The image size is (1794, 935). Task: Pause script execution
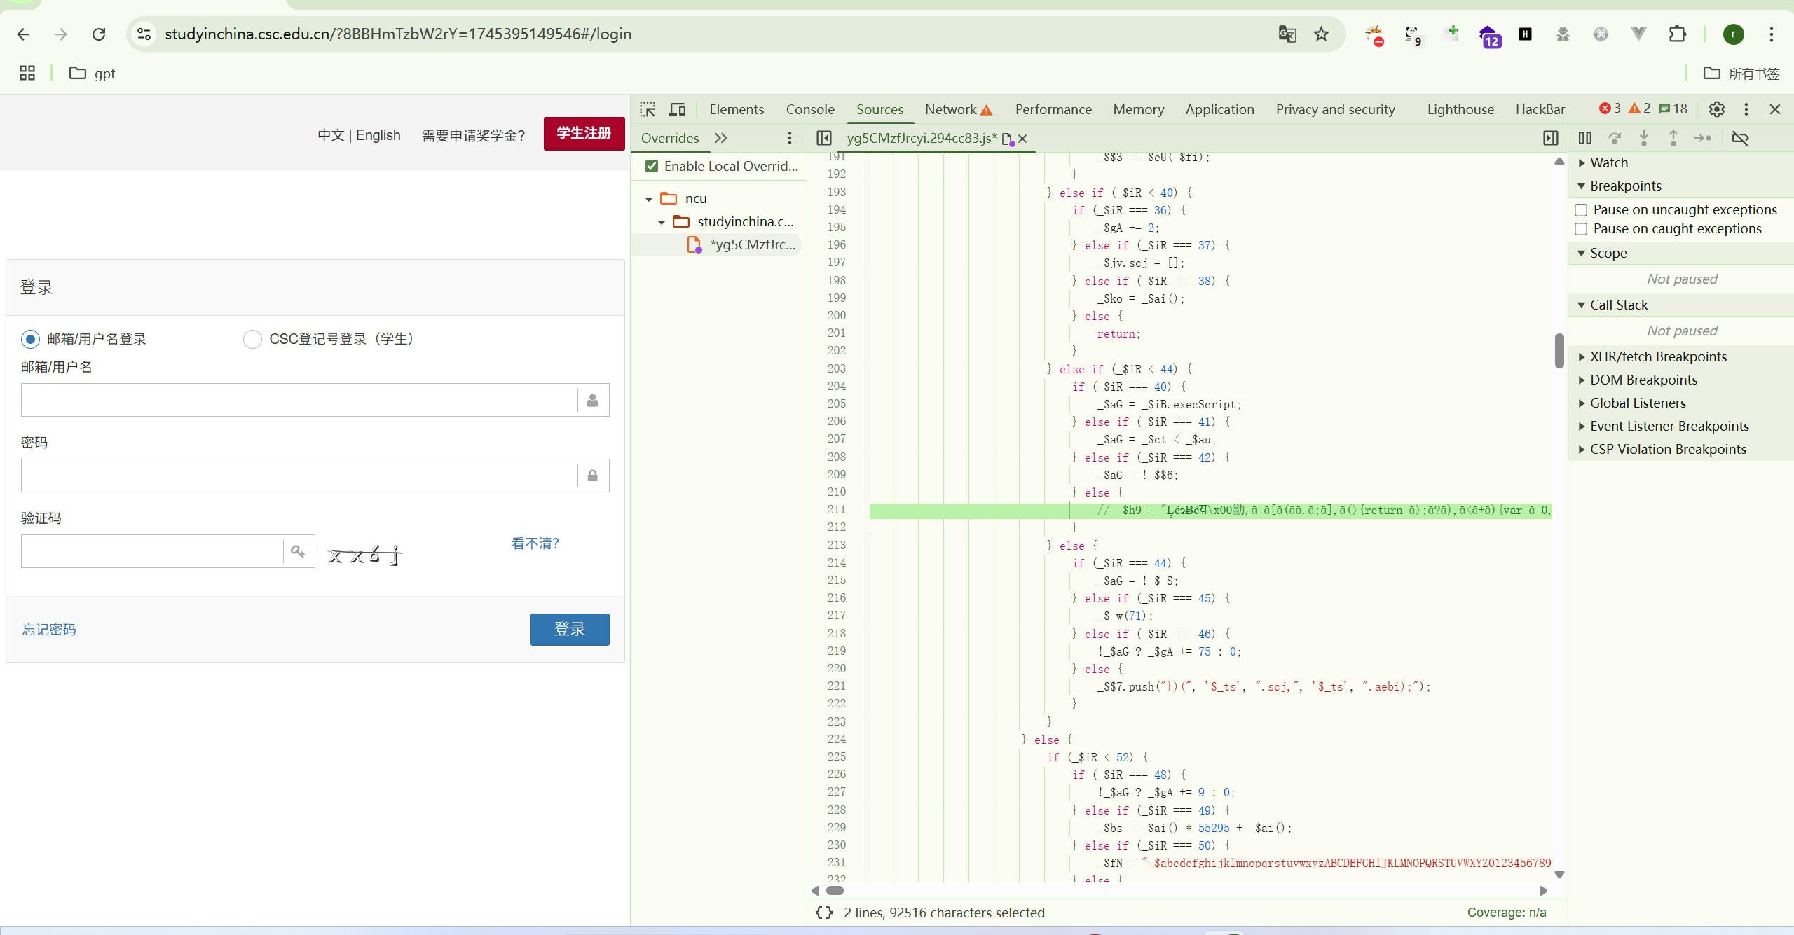[1585, 138]
